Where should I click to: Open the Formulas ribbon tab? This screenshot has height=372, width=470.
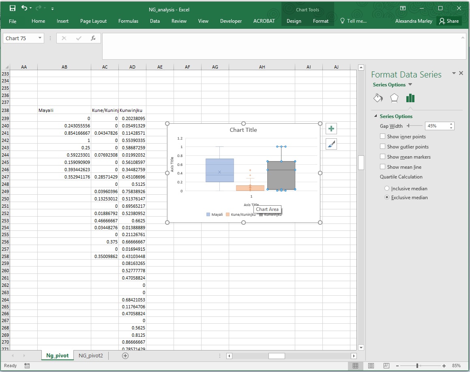click(x=128, y=21)
